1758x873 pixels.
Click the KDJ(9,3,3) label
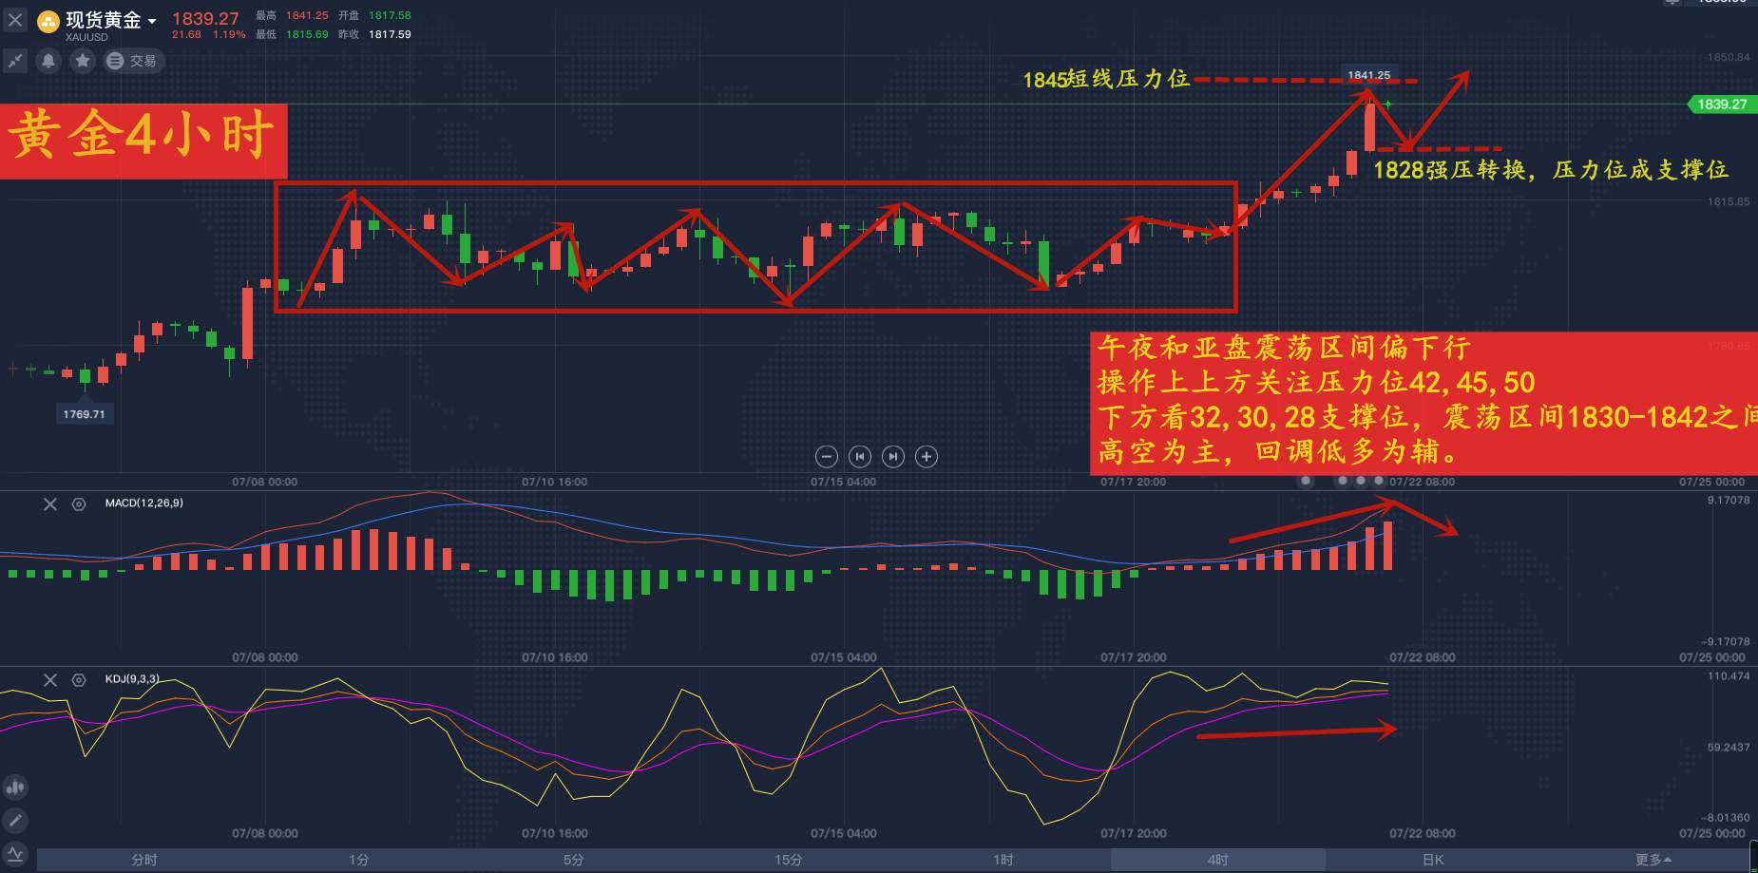click(x=132, y=679)
